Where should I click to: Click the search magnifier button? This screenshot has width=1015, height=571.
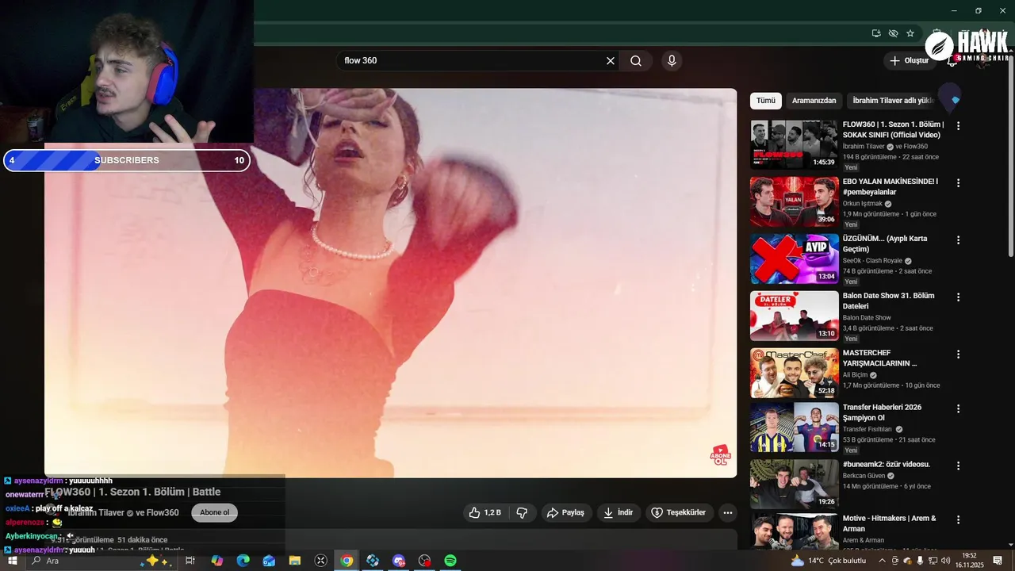click(636, 61)
